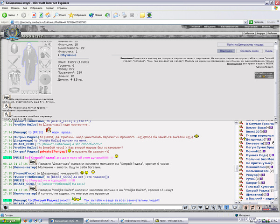The image size is (280, 224).
Task: Click the funnel filter chat icon
Action: click(x=200, y=207)
